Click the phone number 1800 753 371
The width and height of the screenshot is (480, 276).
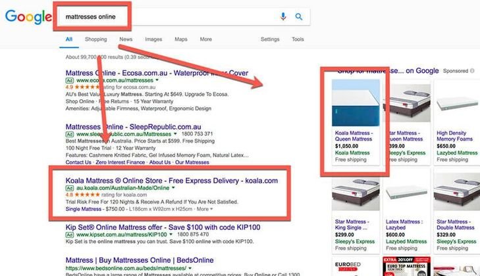[197, 134]
